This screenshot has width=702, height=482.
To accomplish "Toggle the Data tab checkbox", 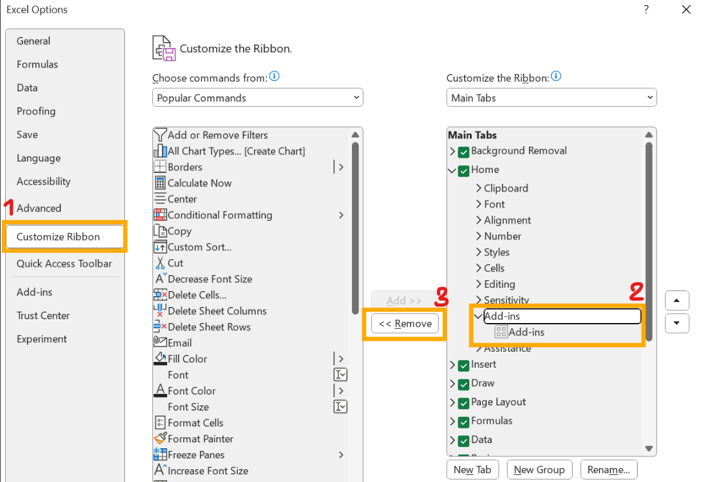I will point(464,441).
